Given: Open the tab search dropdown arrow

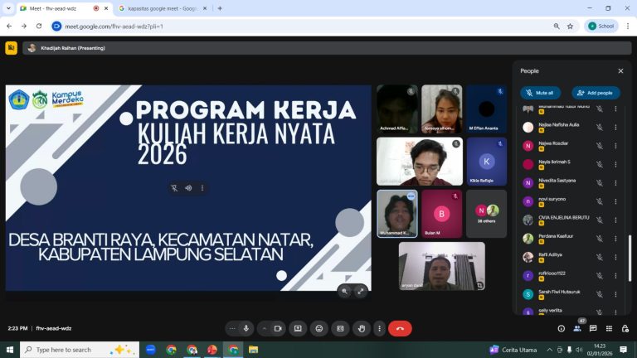Looking at the screenshot, I should 8,8.
